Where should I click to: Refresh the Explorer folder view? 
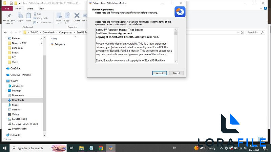click(x=242, y=32)
